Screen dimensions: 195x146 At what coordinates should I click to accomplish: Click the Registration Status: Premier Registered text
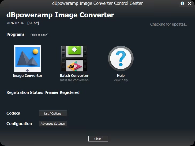tap(43, 92)
